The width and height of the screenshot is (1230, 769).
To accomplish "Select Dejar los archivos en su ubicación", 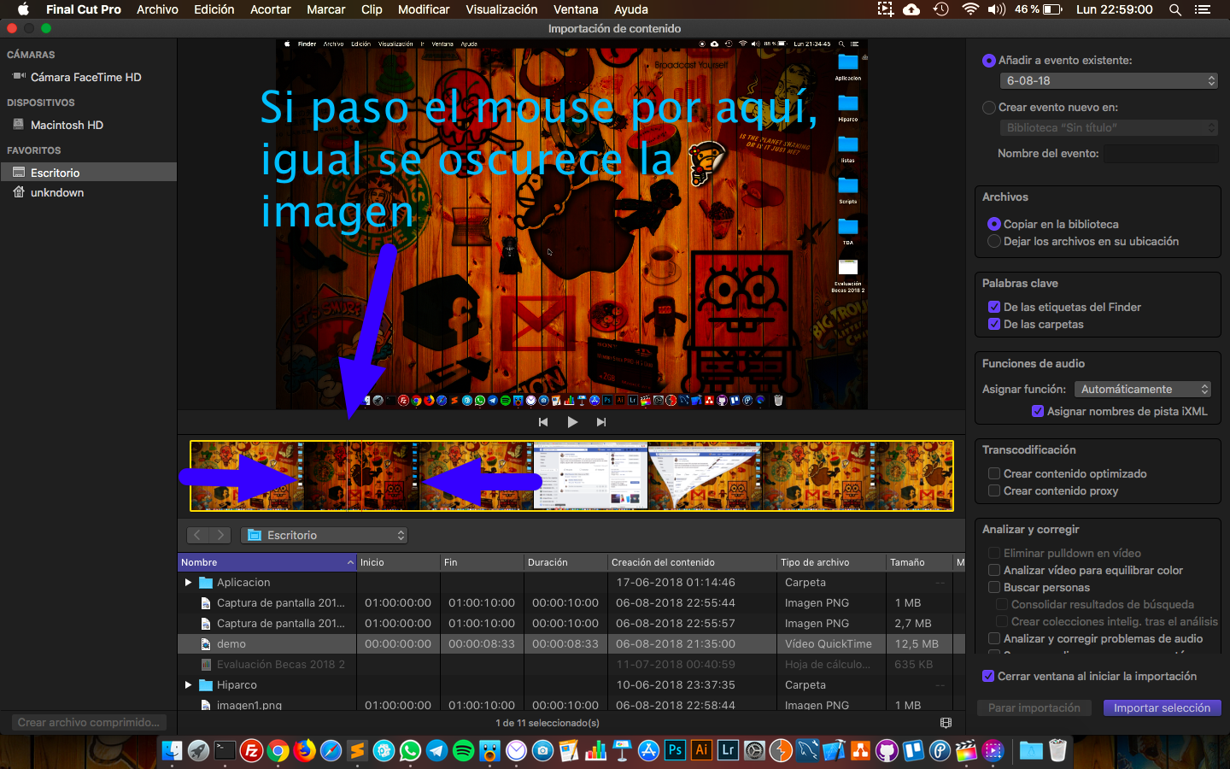I will (994, 242).
